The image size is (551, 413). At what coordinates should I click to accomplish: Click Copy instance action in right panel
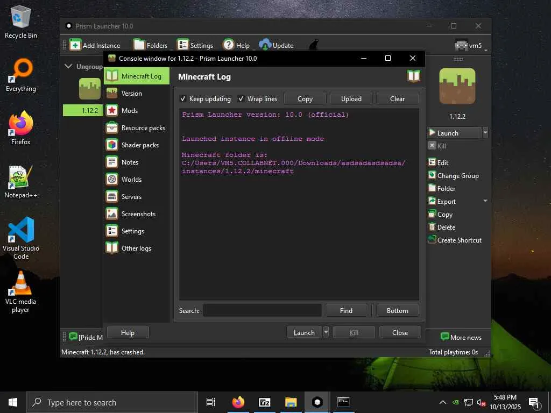(x=440, y=214)
